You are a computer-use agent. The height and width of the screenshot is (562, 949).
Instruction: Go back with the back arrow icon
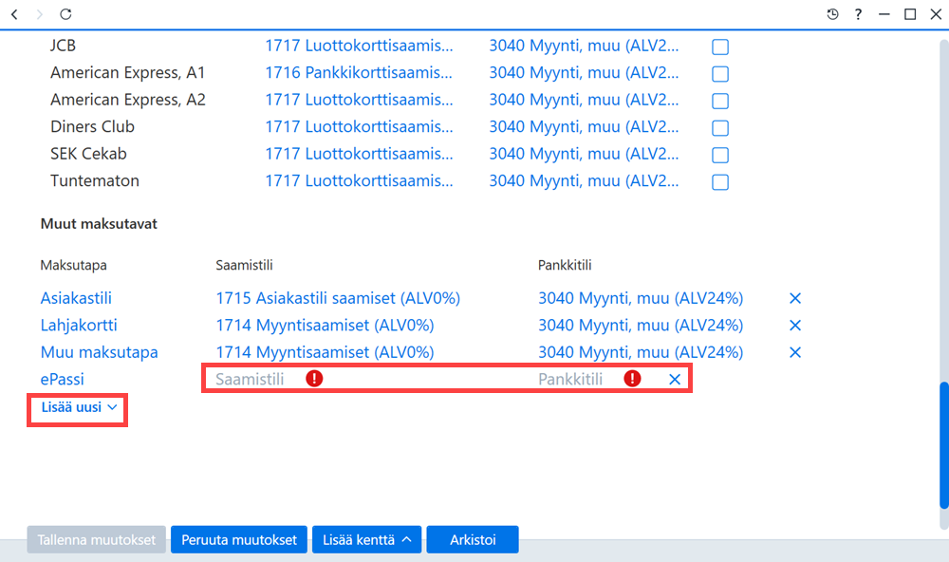14,14
